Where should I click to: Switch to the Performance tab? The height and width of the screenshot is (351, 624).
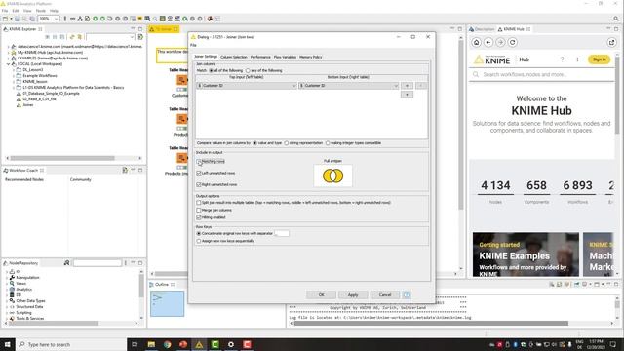coord(260,57)
